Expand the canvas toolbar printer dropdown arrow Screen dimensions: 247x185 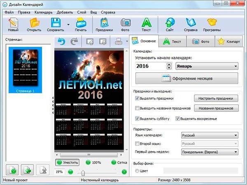pyautogui.click(x=127, y=42)
